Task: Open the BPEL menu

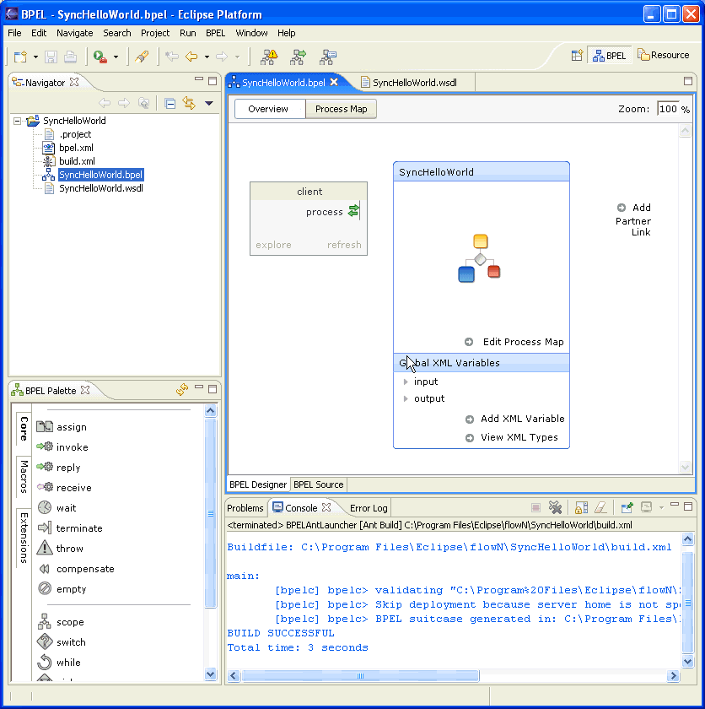Action: (215, 33)
